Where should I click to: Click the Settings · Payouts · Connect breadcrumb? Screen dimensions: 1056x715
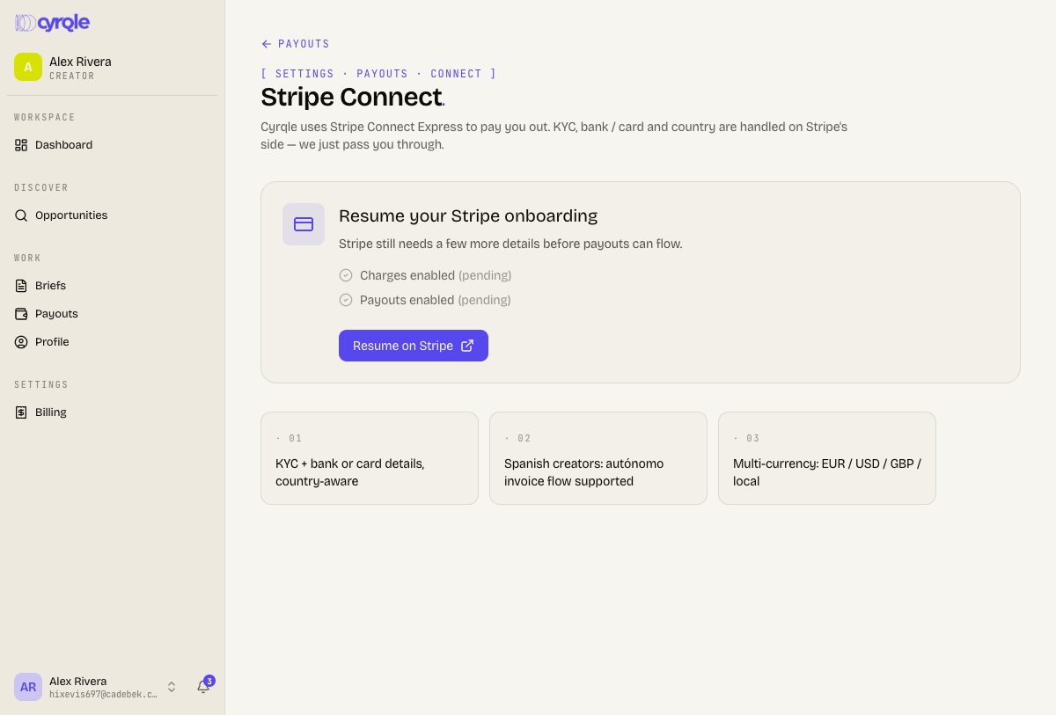pos(378,74)
